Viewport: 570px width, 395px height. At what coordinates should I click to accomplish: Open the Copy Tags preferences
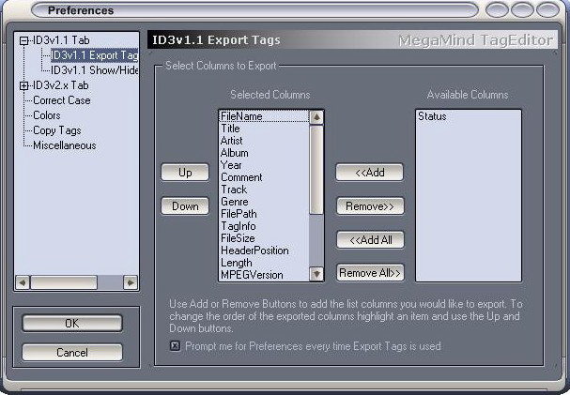tap(57, 130)
